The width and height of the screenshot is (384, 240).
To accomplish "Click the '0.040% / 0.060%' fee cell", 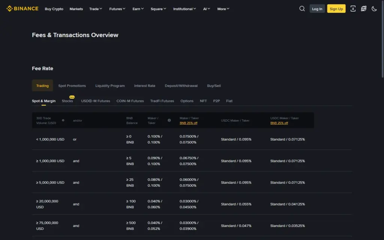I will [155, 204].
